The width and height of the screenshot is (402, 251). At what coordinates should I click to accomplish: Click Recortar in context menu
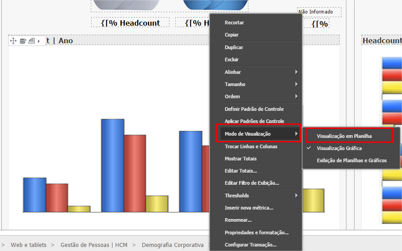pyautogui.click(x=234, y=23)
